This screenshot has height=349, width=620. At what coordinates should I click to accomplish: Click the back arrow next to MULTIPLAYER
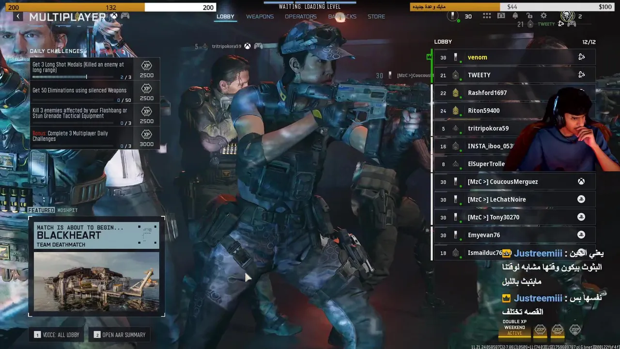click(18, 16)
